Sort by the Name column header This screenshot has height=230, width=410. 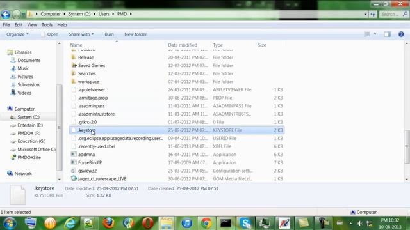pyautogui.click(x=76, y=45)
